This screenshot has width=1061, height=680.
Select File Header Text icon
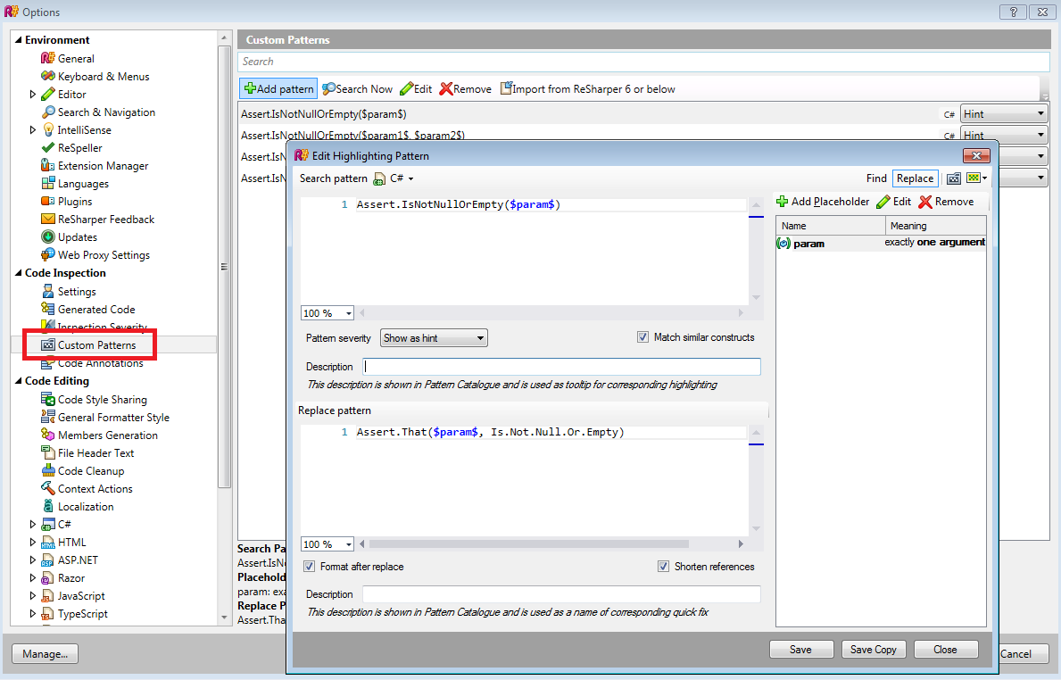tap(47, 452)
